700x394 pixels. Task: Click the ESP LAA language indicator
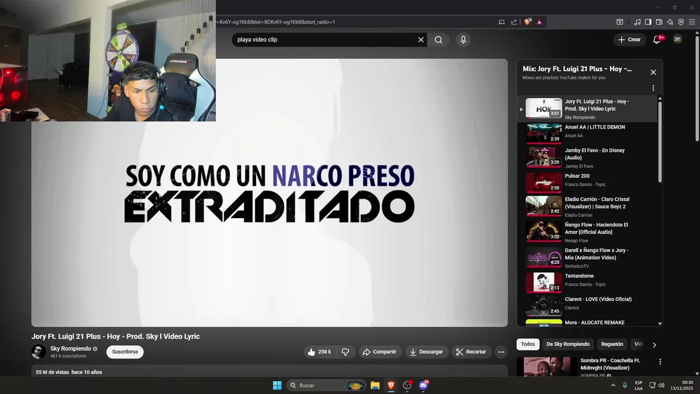coord(639,385)
